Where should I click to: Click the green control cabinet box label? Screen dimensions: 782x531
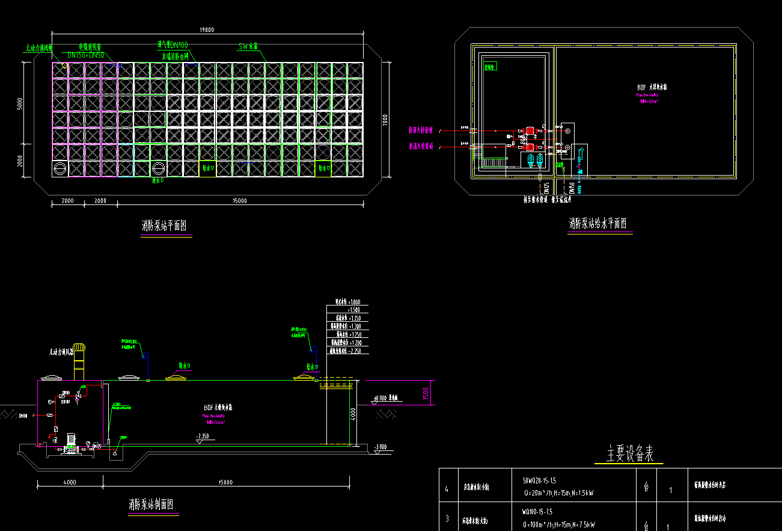pyautogui.click(x=490, y=67)
